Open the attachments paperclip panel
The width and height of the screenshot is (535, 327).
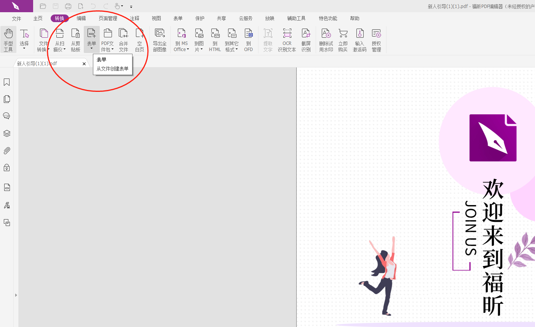click(6, 151)
